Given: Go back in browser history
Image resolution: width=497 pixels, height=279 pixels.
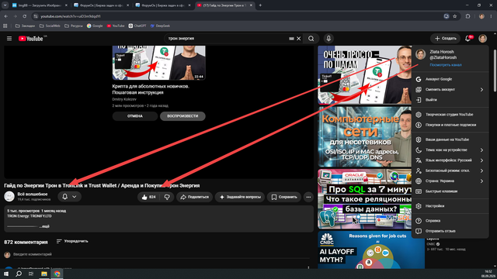Looking at the screenshot, I should coord(6,16).
